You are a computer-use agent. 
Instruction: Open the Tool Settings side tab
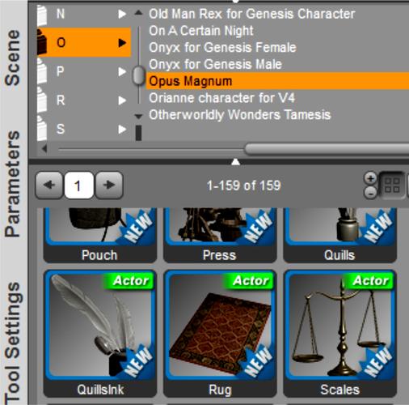coord(13,343)
